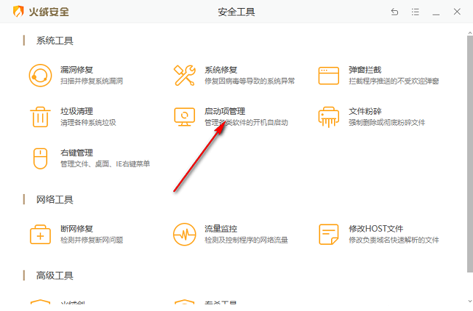Viewport: 473px width, 311px height.
Task: Click the 安全工具 window title text
Action: (x=236, y=12)
